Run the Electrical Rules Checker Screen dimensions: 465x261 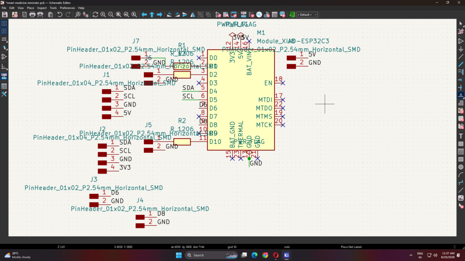(251, 14)
